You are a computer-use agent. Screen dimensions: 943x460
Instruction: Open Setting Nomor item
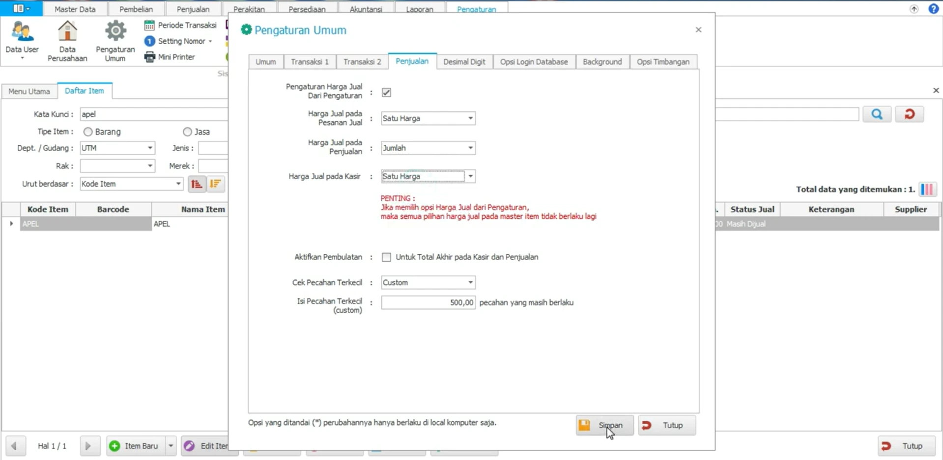178,41
